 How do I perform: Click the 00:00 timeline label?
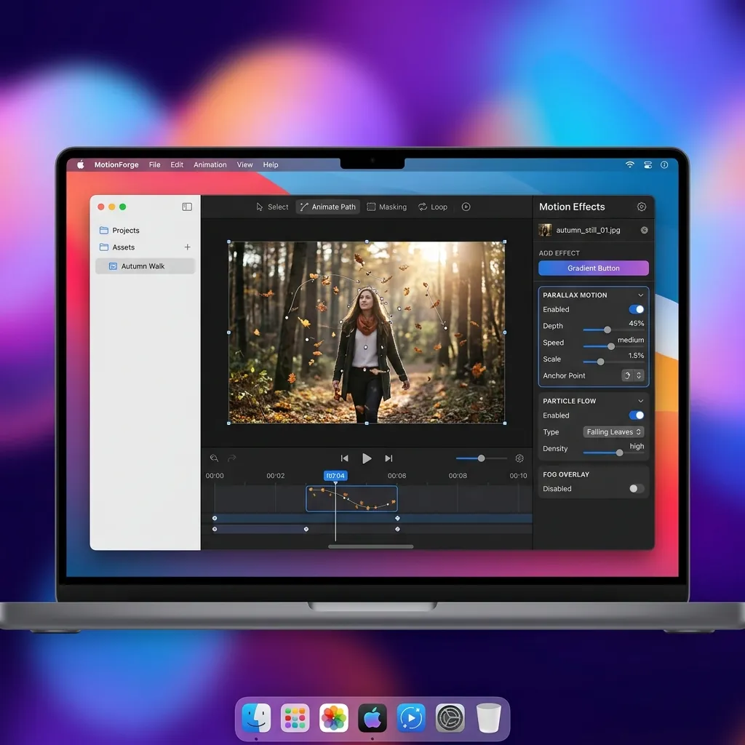coord(215,476)
